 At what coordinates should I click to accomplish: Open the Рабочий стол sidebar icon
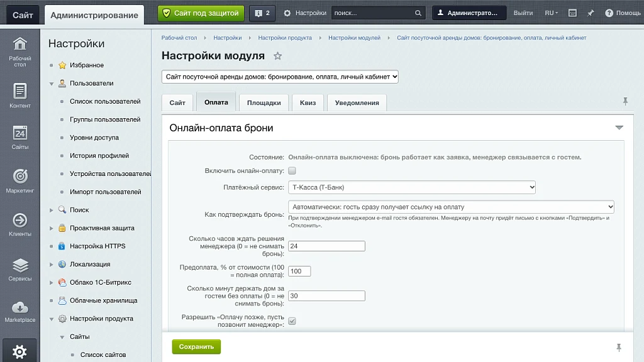[19, 52]
